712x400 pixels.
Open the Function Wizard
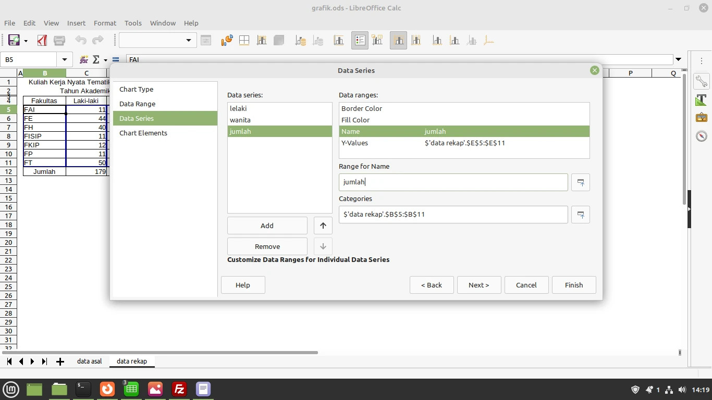click(x=83, y=60)
